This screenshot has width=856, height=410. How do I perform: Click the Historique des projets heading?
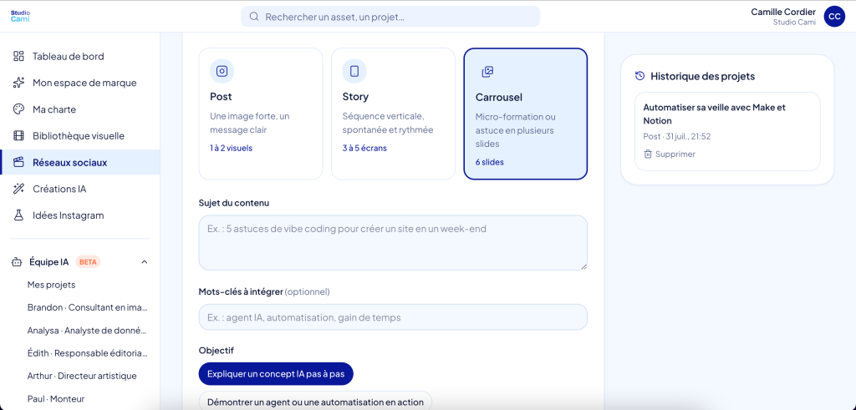702,76
